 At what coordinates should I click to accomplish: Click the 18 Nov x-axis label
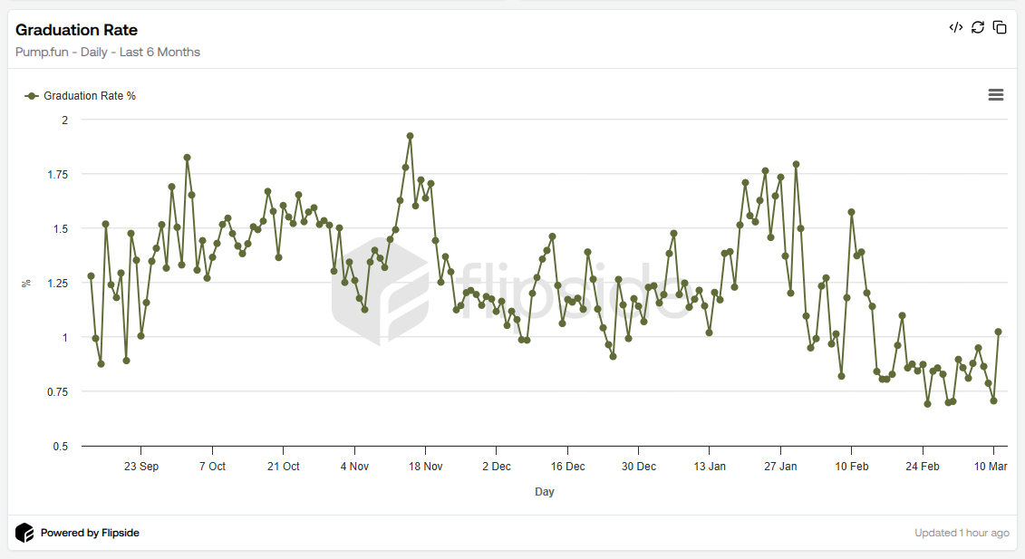click(x=425, y=467)
